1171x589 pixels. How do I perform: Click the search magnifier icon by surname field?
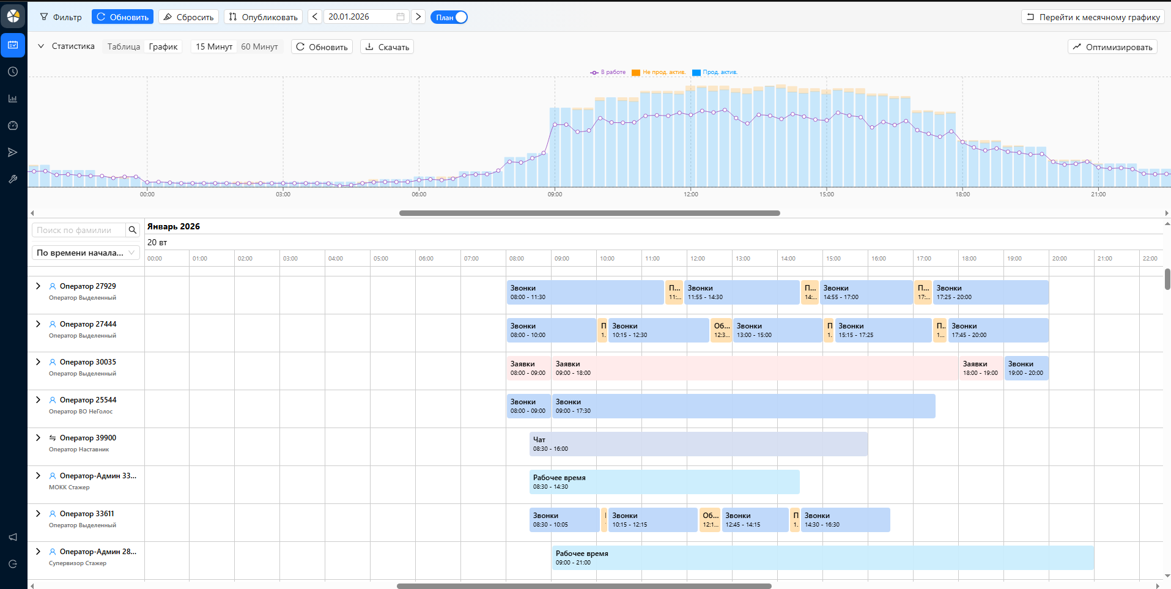click(x=133, y=231)
